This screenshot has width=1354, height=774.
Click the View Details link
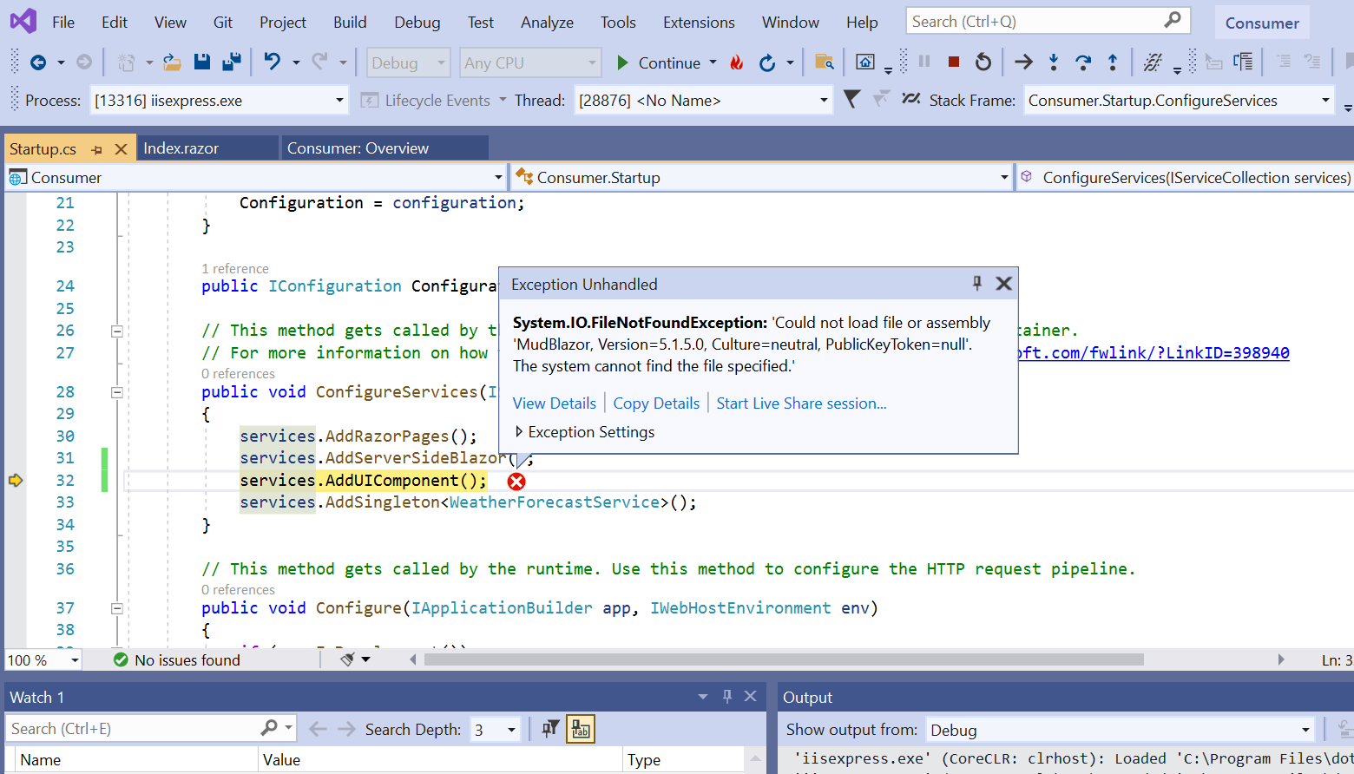554,403
